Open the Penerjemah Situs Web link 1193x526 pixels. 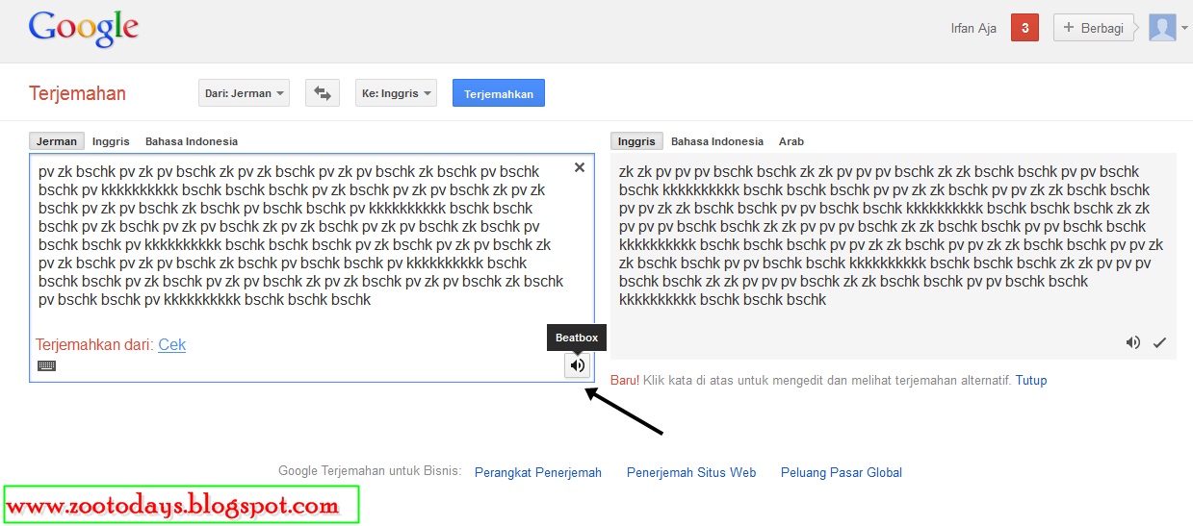[x=691, y=472]
